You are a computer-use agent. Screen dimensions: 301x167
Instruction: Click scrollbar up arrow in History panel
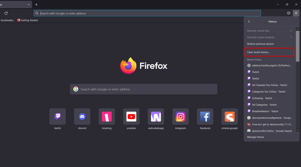click(298, 29)
